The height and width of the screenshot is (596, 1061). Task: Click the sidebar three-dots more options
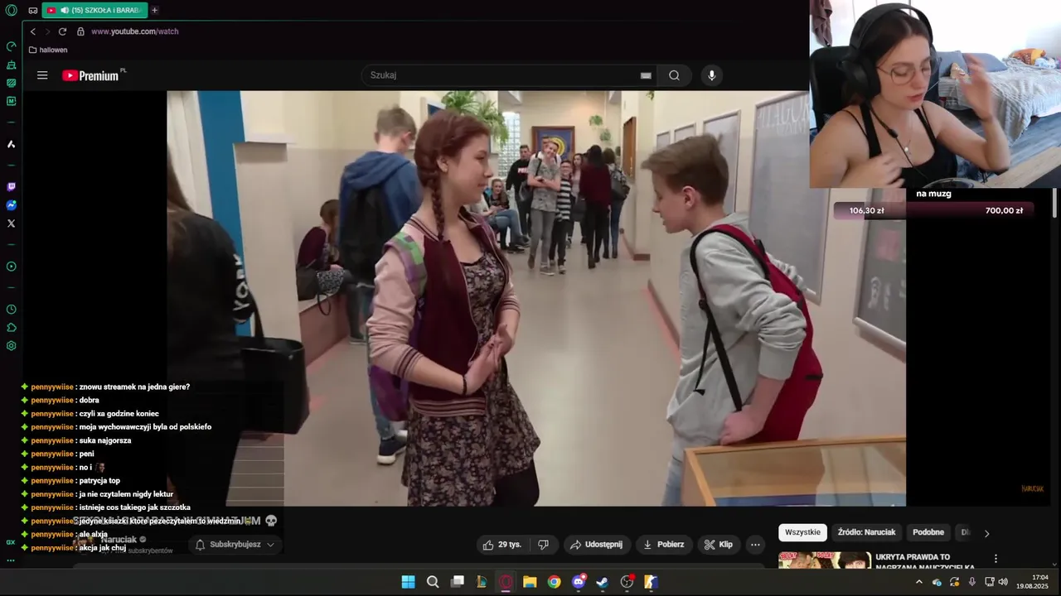11,560
